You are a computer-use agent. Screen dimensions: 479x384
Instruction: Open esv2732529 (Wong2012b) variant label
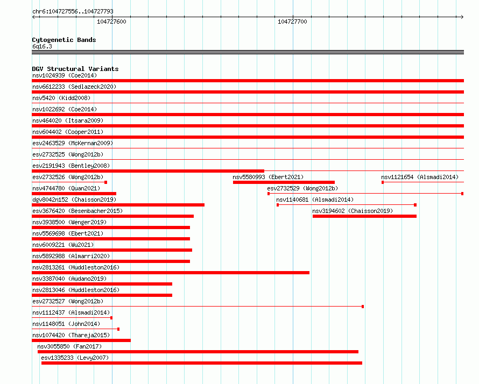pos(302,188)
